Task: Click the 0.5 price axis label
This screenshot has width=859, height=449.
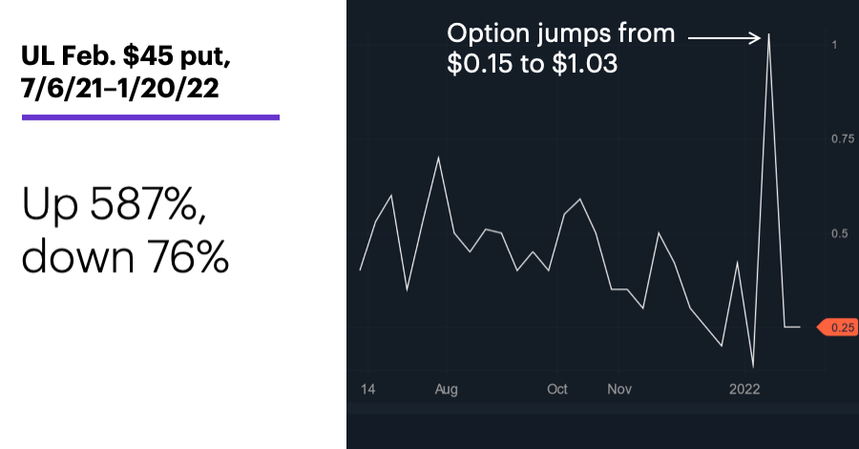Action: coord(839,233)
